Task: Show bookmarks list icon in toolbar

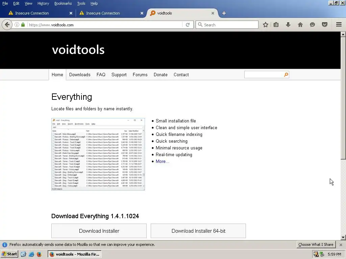Action: (x=276, y=25)
